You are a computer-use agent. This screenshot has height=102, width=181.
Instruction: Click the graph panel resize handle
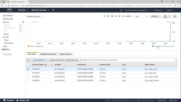(x=102, y=51)
